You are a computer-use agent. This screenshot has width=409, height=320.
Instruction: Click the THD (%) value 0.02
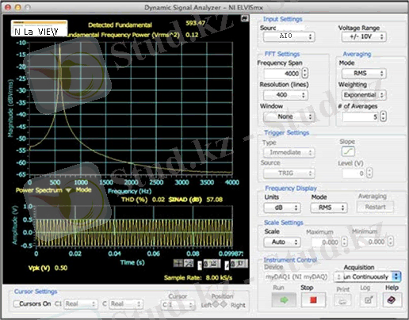159,200
